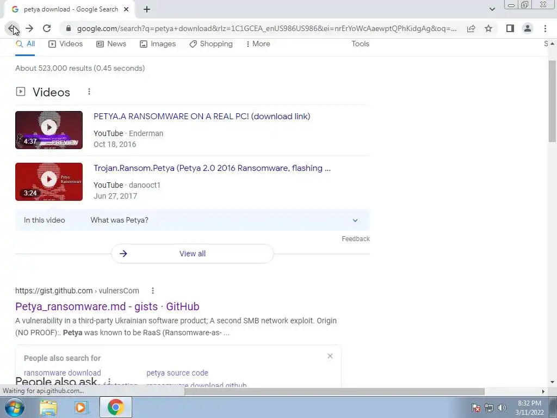Open the Chrome profile avatar
Screen dimensions: 557x418
click(528, 28)
